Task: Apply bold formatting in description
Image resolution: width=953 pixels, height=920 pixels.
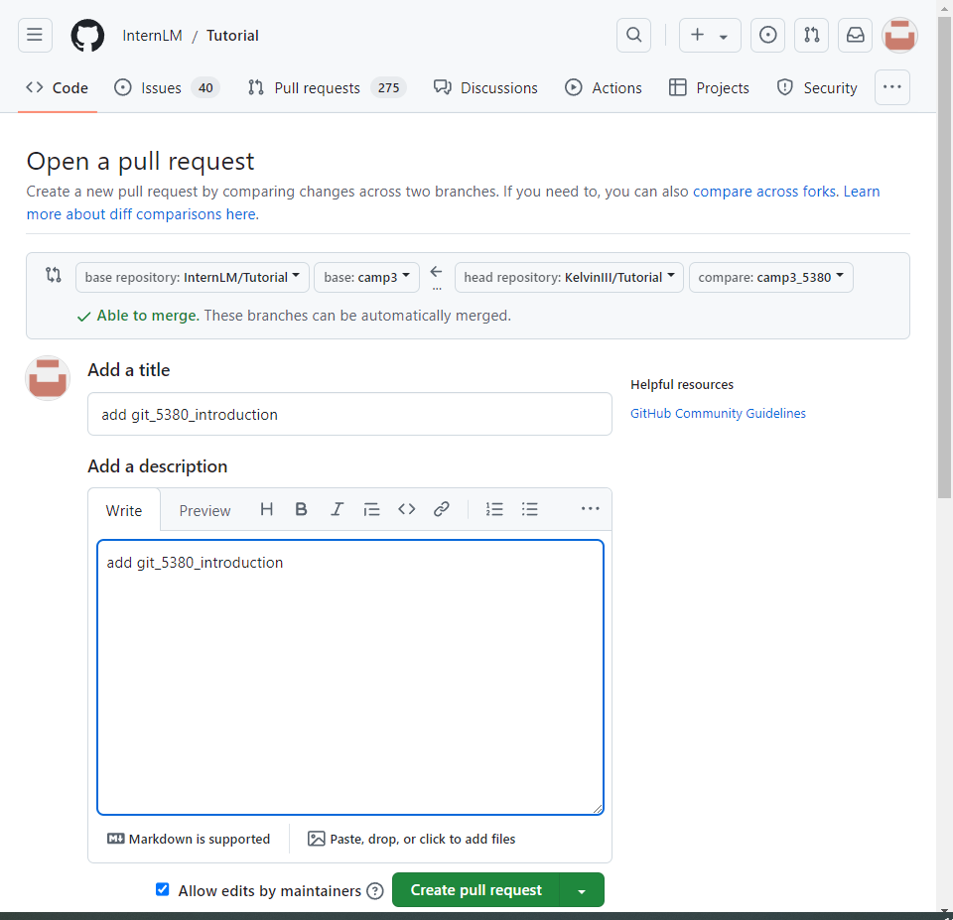Action: [301, 509]
